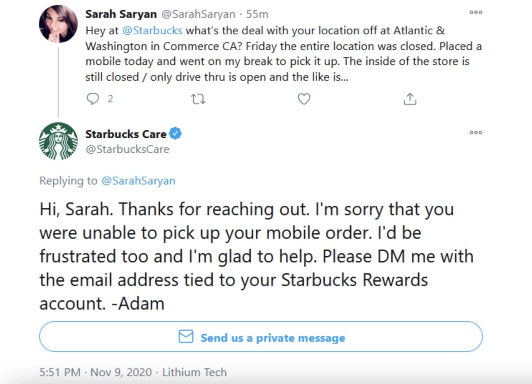Open Starbucks Care profile name

[126, 134]
